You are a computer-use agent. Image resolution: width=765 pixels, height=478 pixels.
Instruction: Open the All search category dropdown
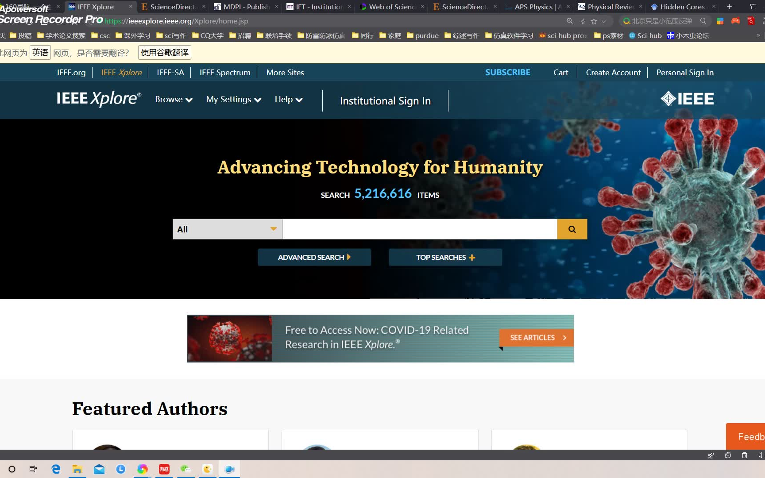pos(228,229)
